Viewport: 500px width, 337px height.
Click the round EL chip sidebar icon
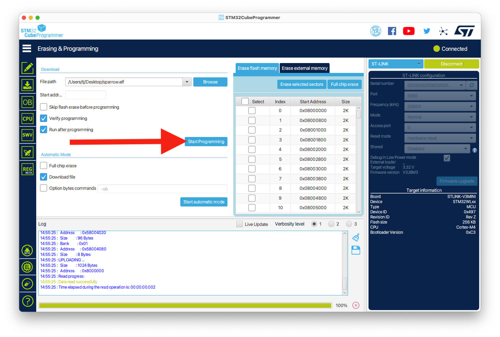[27, 267]
